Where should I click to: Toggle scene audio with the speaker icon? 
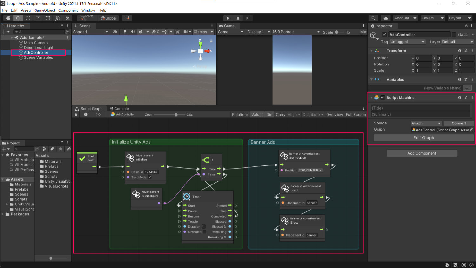pyautogui.click(x=133, y=32)
